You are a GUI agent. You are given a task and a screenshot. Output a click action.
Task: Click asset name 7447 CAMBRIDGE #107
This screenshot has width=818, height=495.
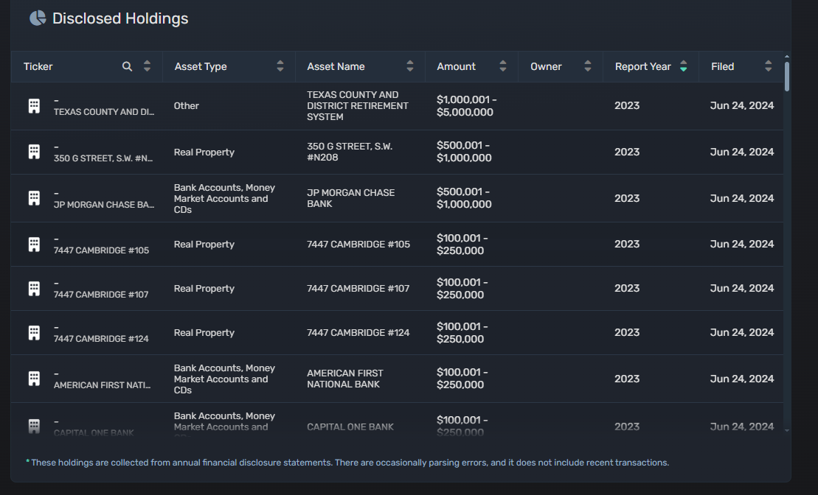pyautogui.click(x=358, y=288)
